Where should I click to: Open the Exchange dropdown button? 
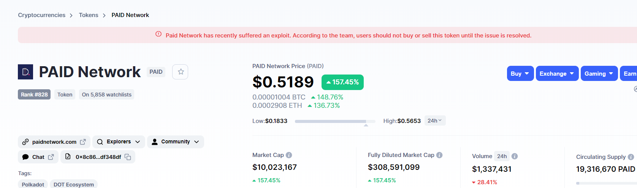pyautogui.click(x=557, y=73)
